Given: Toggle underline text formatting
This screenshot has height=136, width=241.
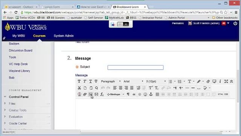Looking at the screenshot, I should tap(90, 82).
